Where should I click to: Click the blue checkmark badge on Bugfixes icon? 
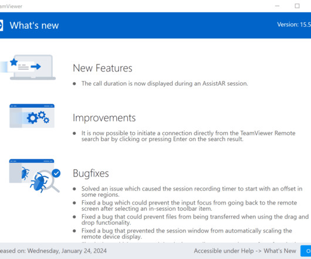[x=56, y=173]
